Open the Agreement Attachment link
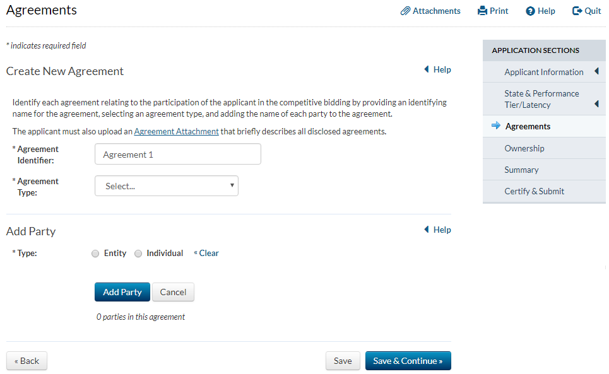 (176, 132)
